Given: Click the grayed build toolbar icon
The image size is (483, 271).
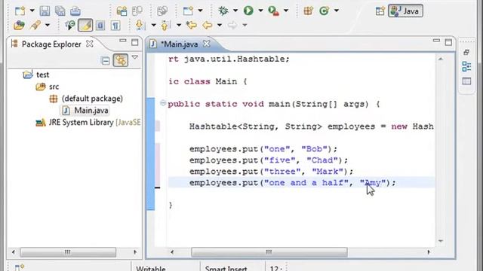Looking at the screenshot, I should point(137,11).
